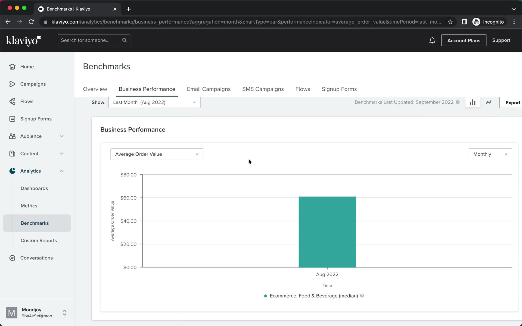Open Metrics under Analytics
This screenshot has height=326, width=522.
pyautogui.click(x=29, y=206)
